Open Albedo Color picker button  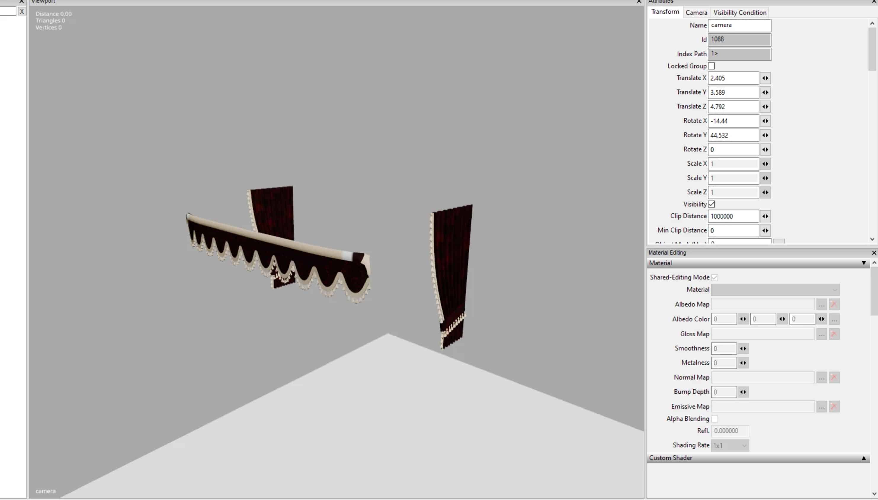point(834,319)
